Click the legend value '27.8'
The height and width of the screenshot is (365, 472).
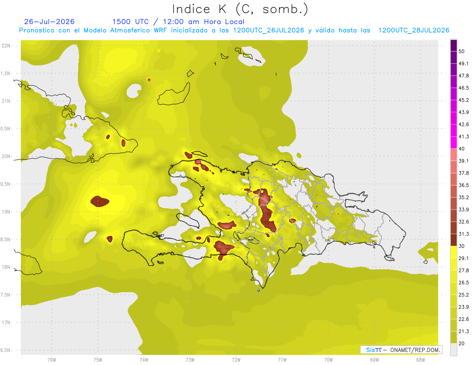pyautogui.click(x=464, y=270)
